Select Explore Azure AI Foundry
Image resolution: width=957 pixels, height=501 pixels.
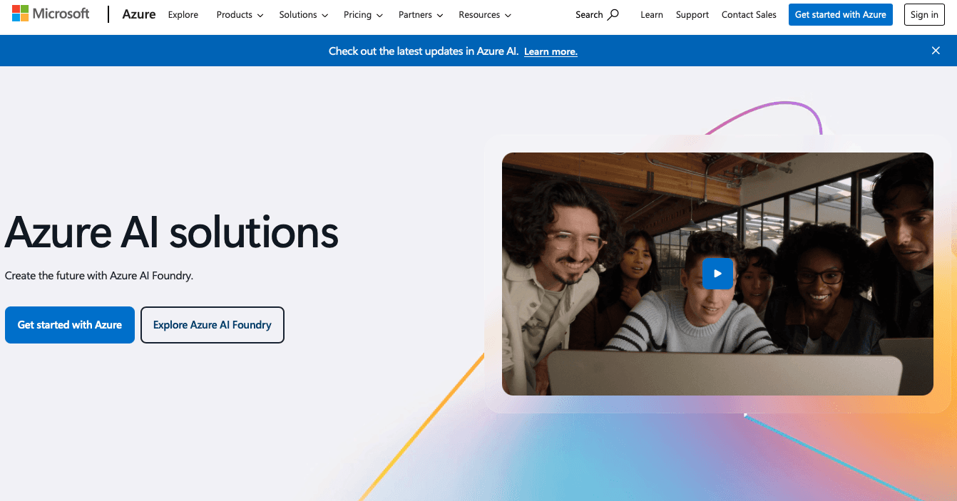[x=212, y=324]
